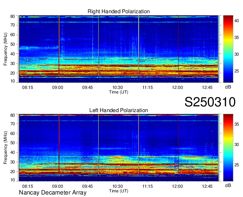Image resolution: width=243 pixels, height=197 pixels.
Task: Click the 25 value on the Right Handed colorbar
Action: pyautogui.click(x=237, y=71)
